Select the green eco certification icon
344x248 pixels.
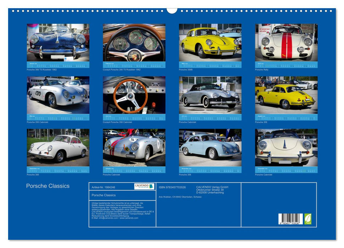(x=308, y=219)
